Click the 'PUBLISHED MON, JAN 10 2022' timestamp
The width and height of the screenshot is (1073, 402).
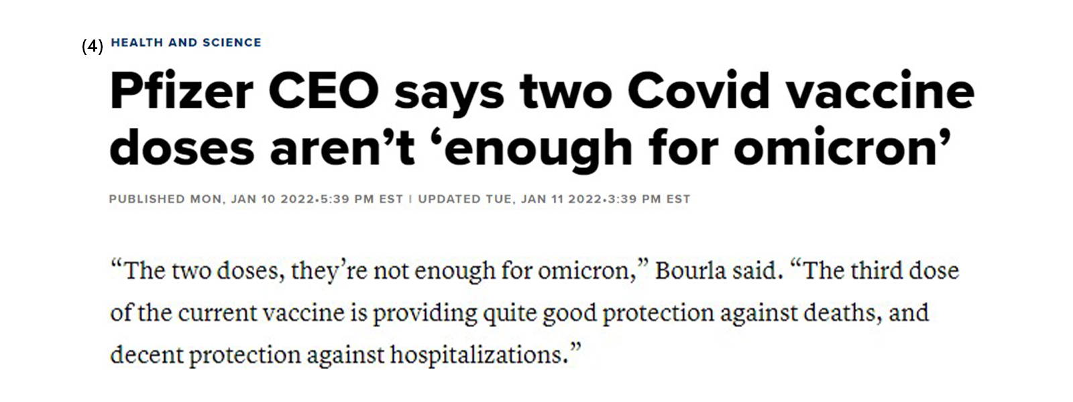(211, 199)
